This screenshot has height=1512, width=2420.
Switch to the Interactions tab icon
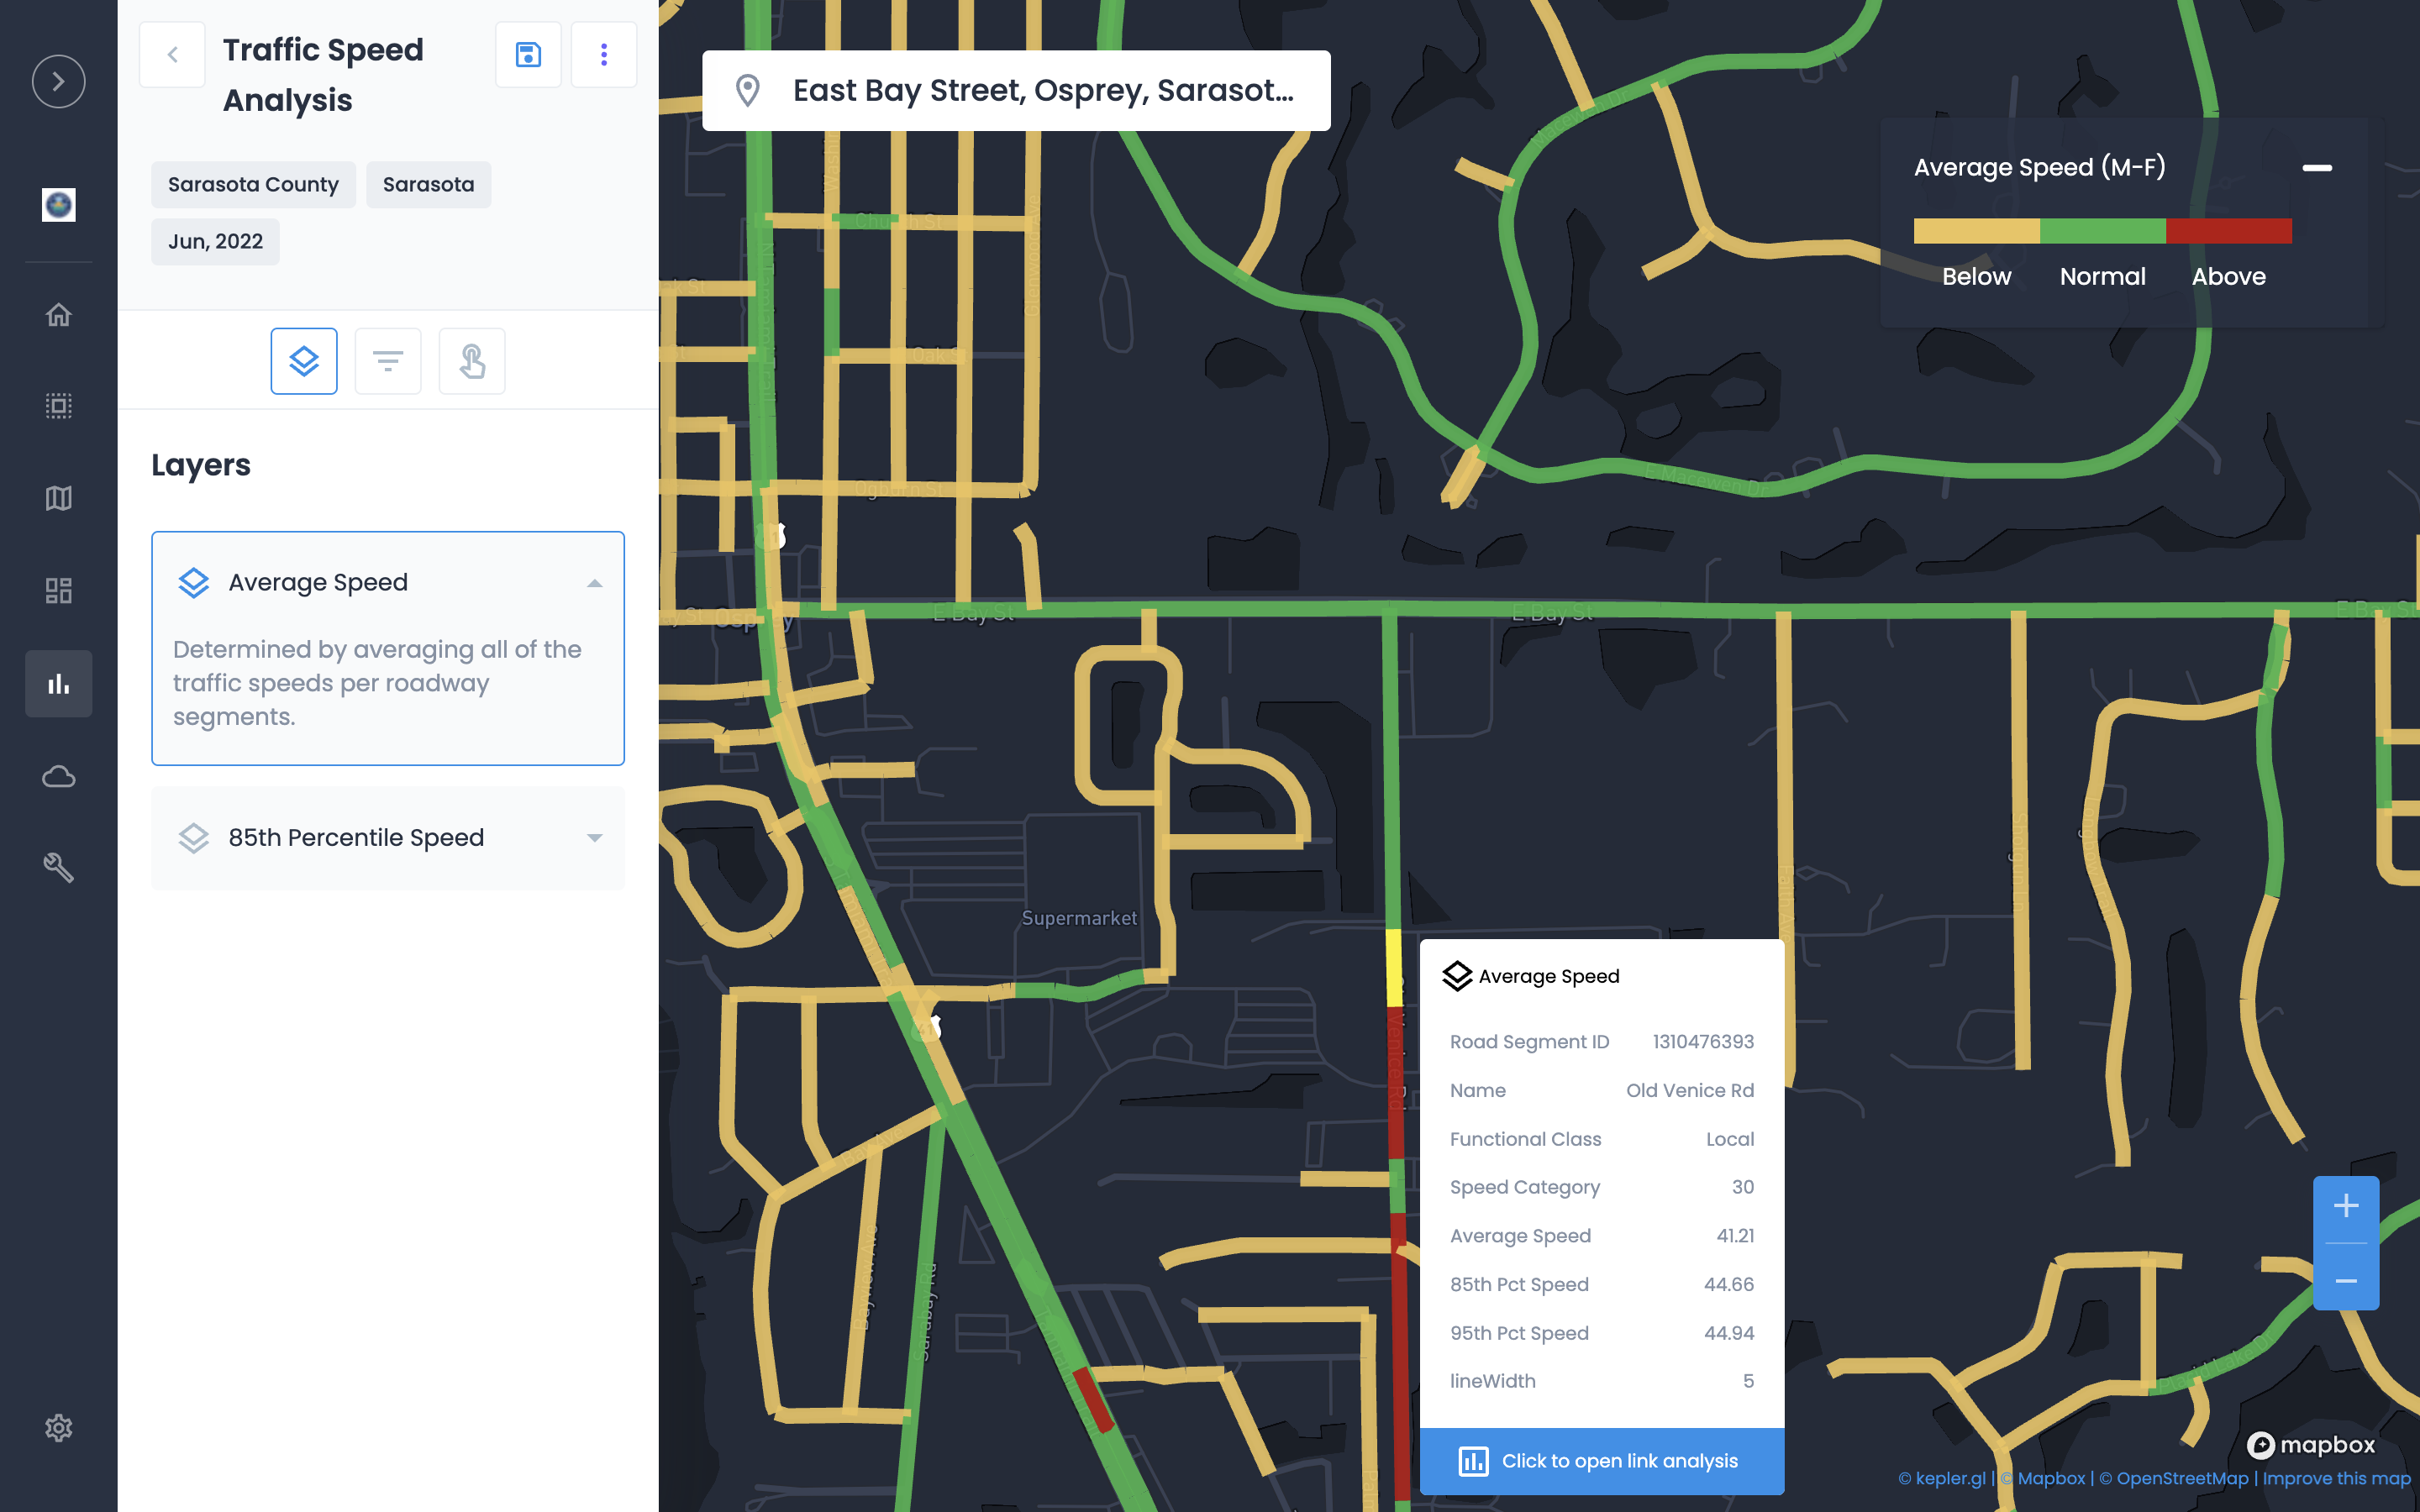(x=472, y=361)
